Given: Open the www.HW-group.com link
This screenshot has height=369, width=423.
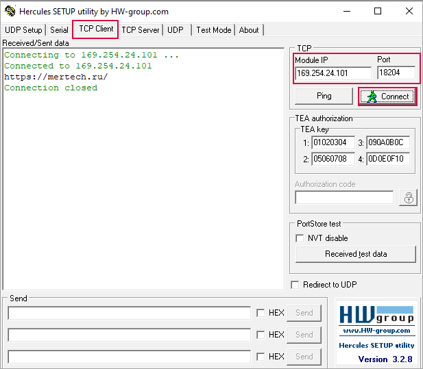Looking at the screenshot, I should [x=376, y=331].
